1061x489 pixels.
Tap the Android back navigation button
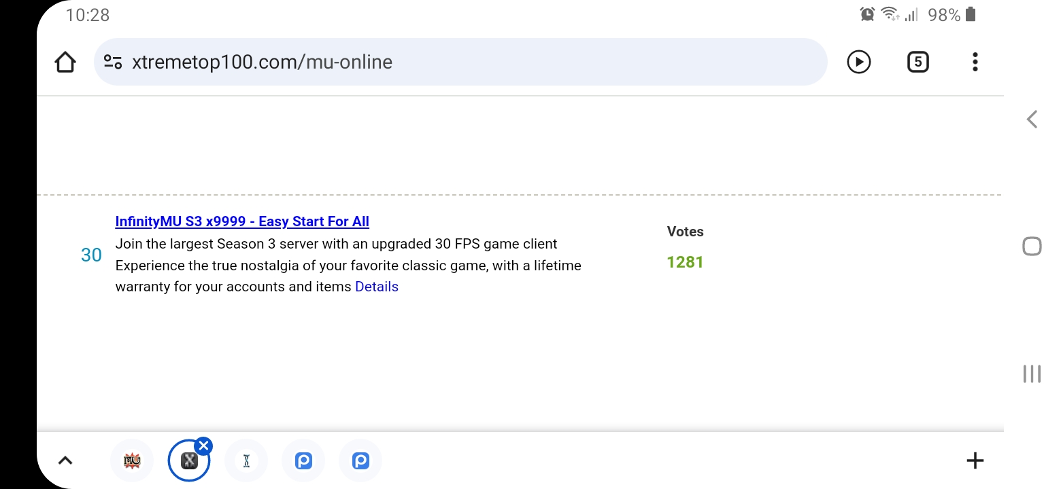(x=1032, y=120)
